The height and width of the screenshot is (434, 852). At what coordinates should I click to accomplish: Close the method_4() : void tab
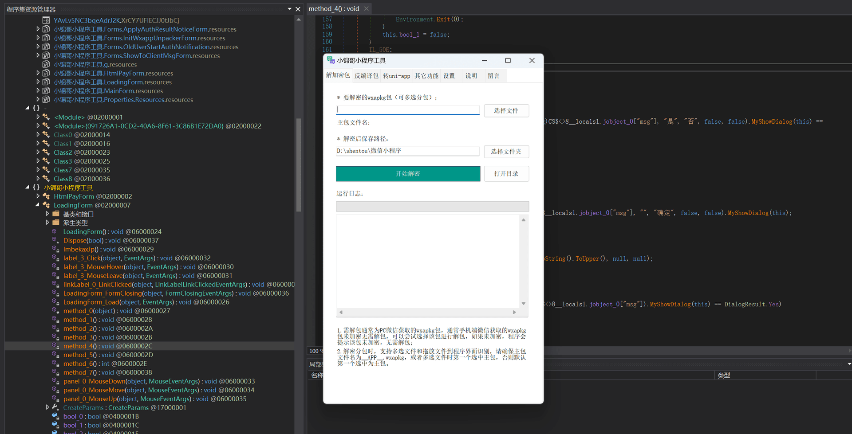pyautogui.click(x=367, y=8)
